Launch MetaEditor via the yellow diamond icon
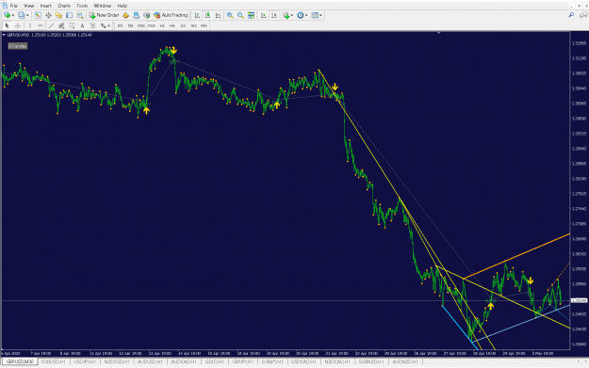Screen dimensions: 589x368 pos(126,15)
